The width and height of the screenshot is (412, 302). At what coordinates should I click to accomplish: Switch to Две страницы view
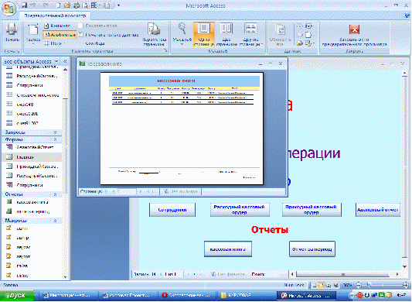226,35
